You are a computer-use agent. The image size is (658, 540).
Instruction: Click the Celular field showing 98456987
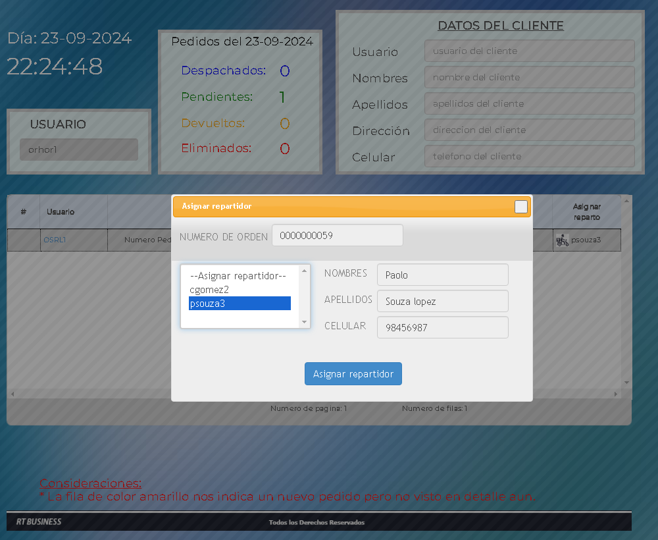442,327
